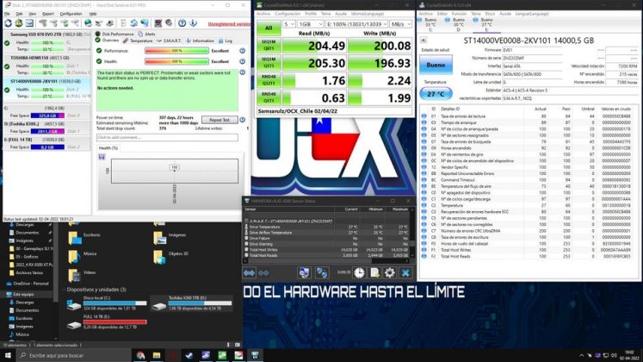The width and height of the screenshot is (643, 362).
Task: Open the Alerts tab in Sentinel
Action: click(x=147, y=34)
